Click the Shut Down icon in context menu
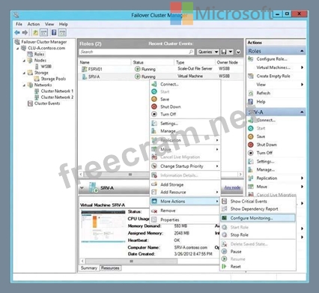The height and width of the screenshot is (293, 319). 154,106
